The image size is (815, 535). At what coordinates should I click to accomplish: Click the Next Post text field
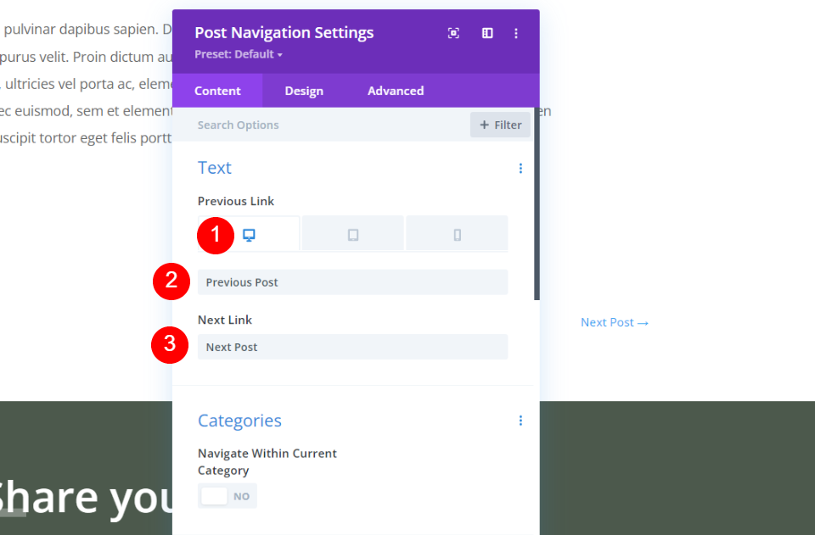tap(352, 347)
